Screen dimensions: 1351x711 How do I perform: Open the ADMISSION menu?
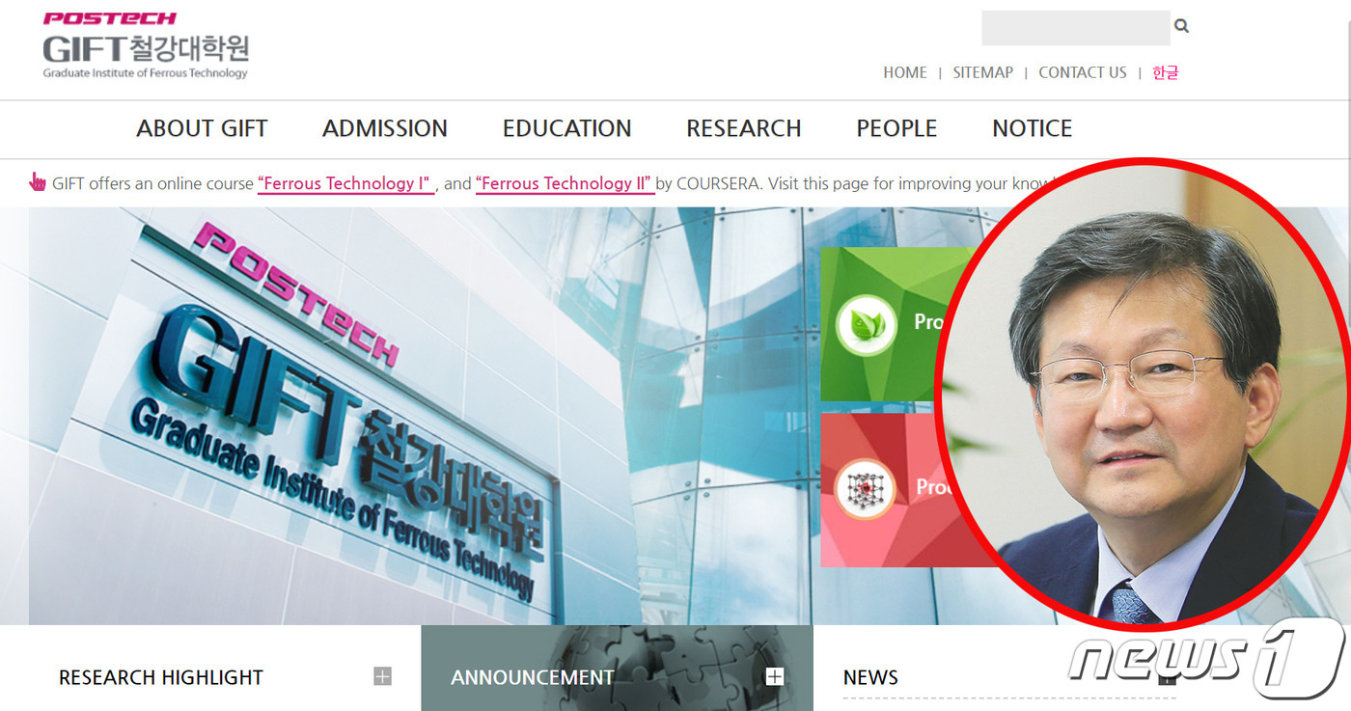coord(384,128)
